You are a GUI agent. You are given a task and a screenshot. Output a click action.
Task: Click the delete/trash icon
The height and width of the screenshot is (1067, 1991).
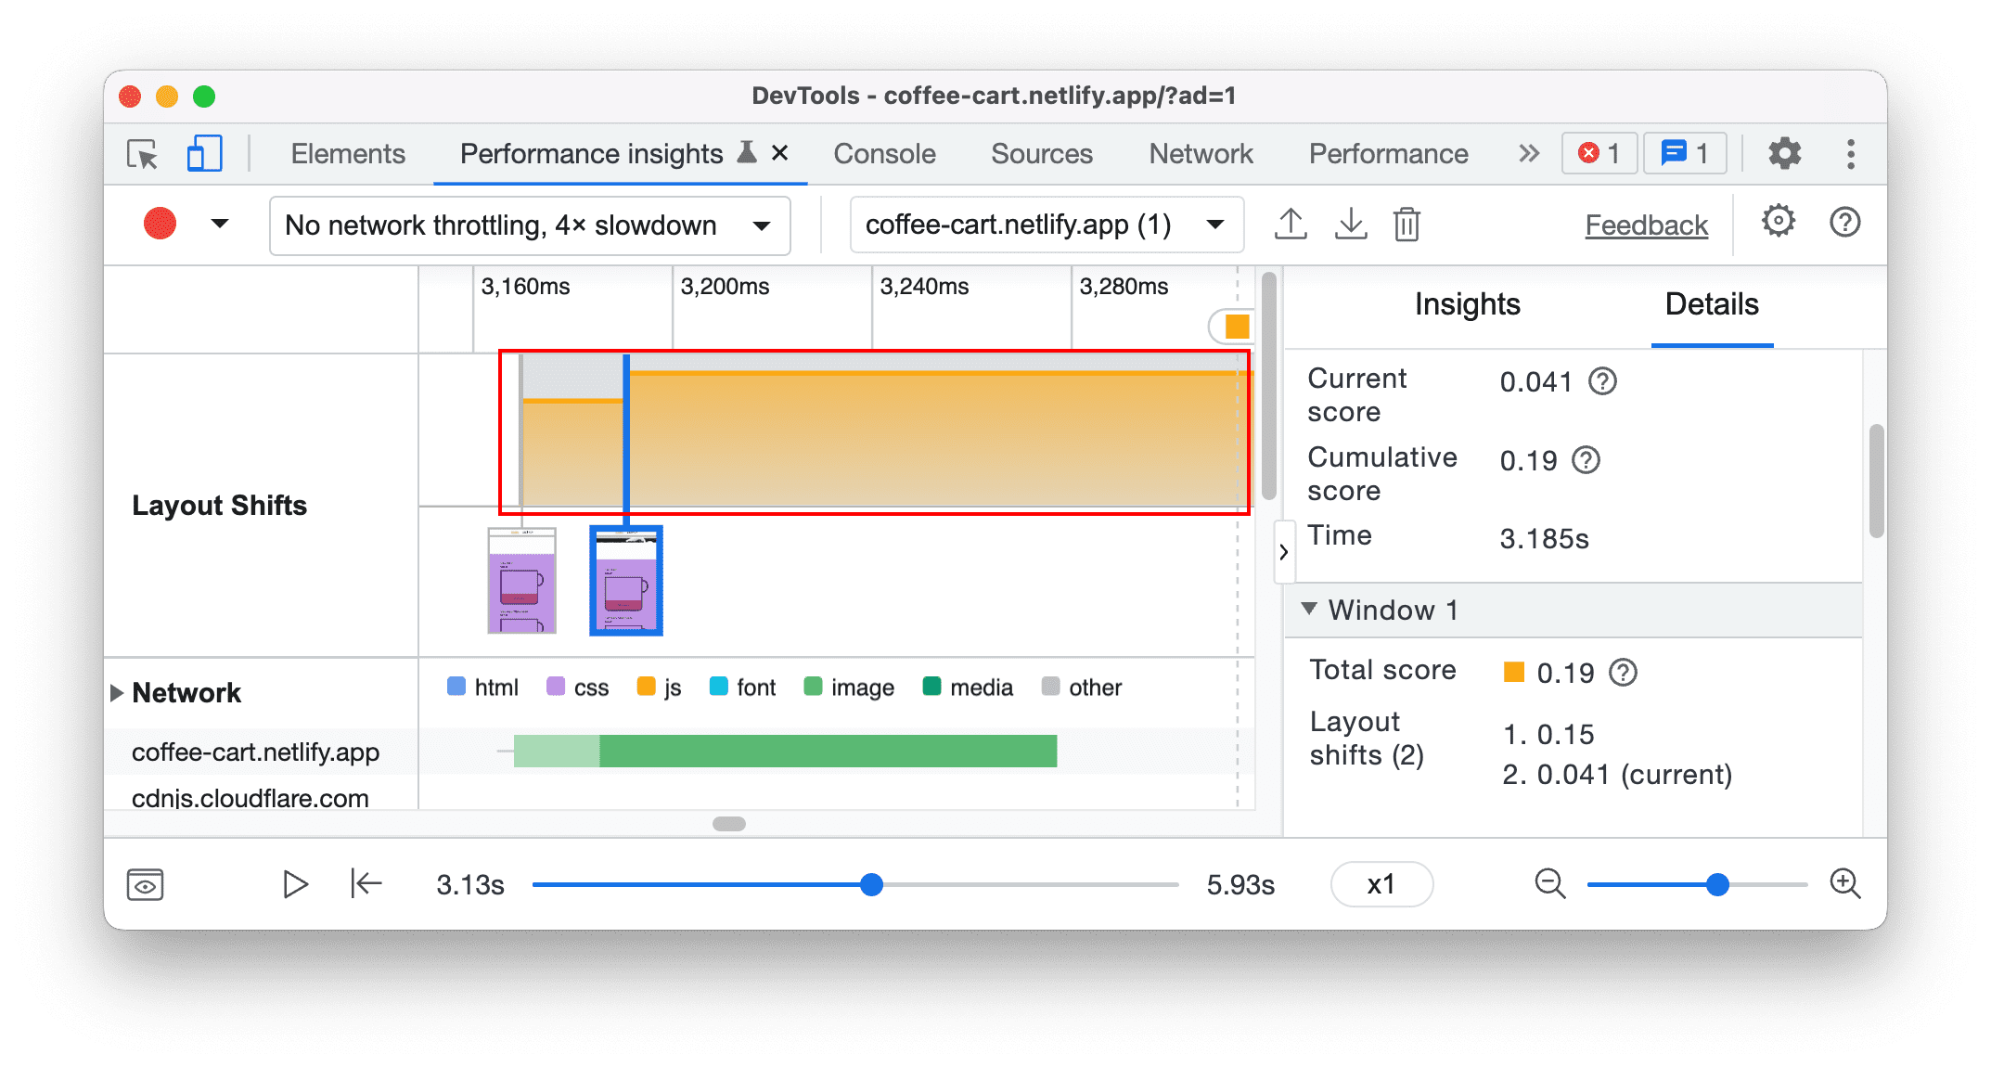1412,224
